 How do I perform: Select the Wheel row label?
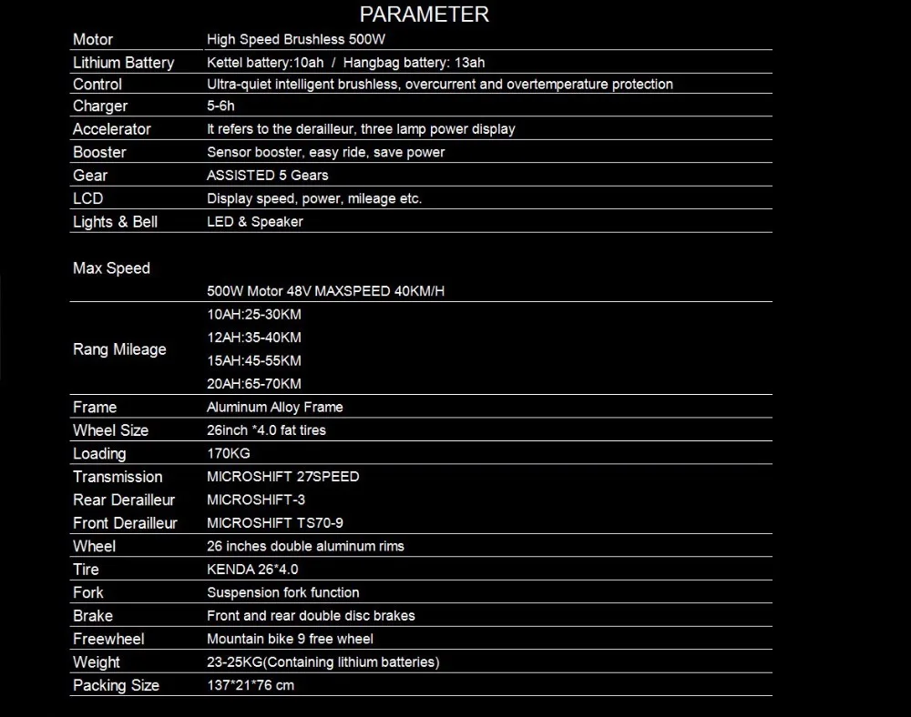pos(94,547)
